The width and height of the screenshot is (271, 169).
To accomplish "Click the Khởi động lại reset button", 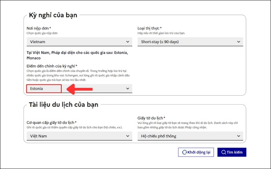I will click(x=196, y=152).
